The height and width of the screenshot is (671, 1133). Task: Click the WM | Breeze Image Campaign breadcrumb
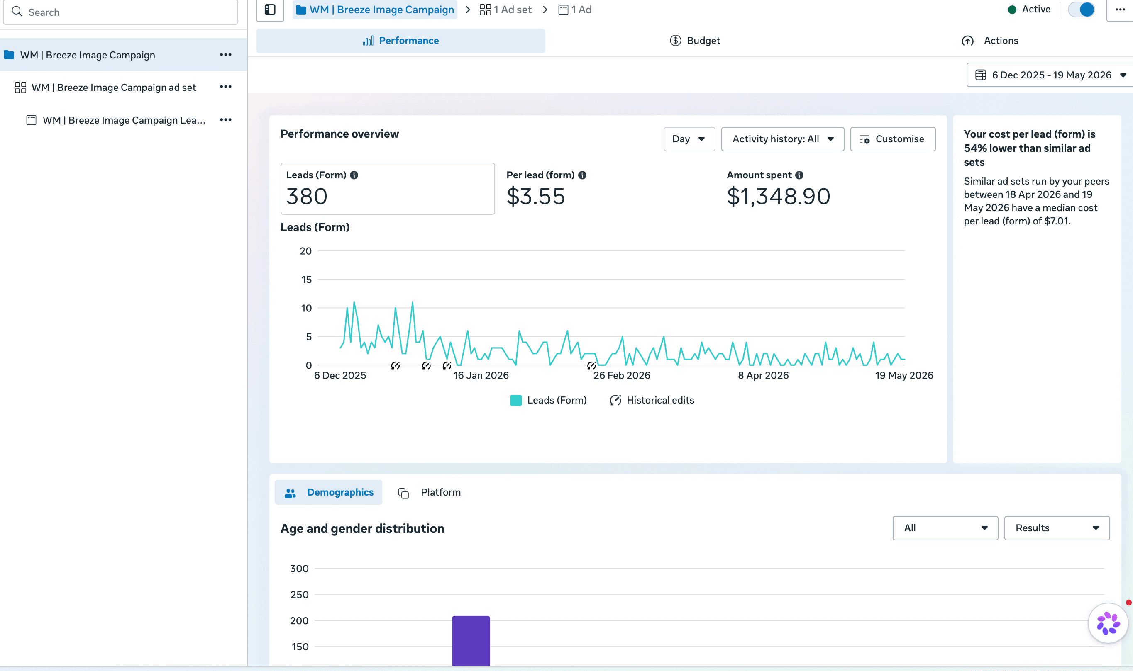pos(375,10)
